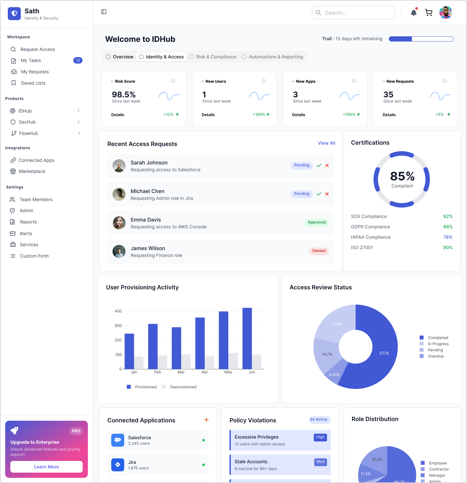Collapse the sidebar using the panel icon
Image resolution: width=467 pixels, height=483 pixels.
click(104, 12)
